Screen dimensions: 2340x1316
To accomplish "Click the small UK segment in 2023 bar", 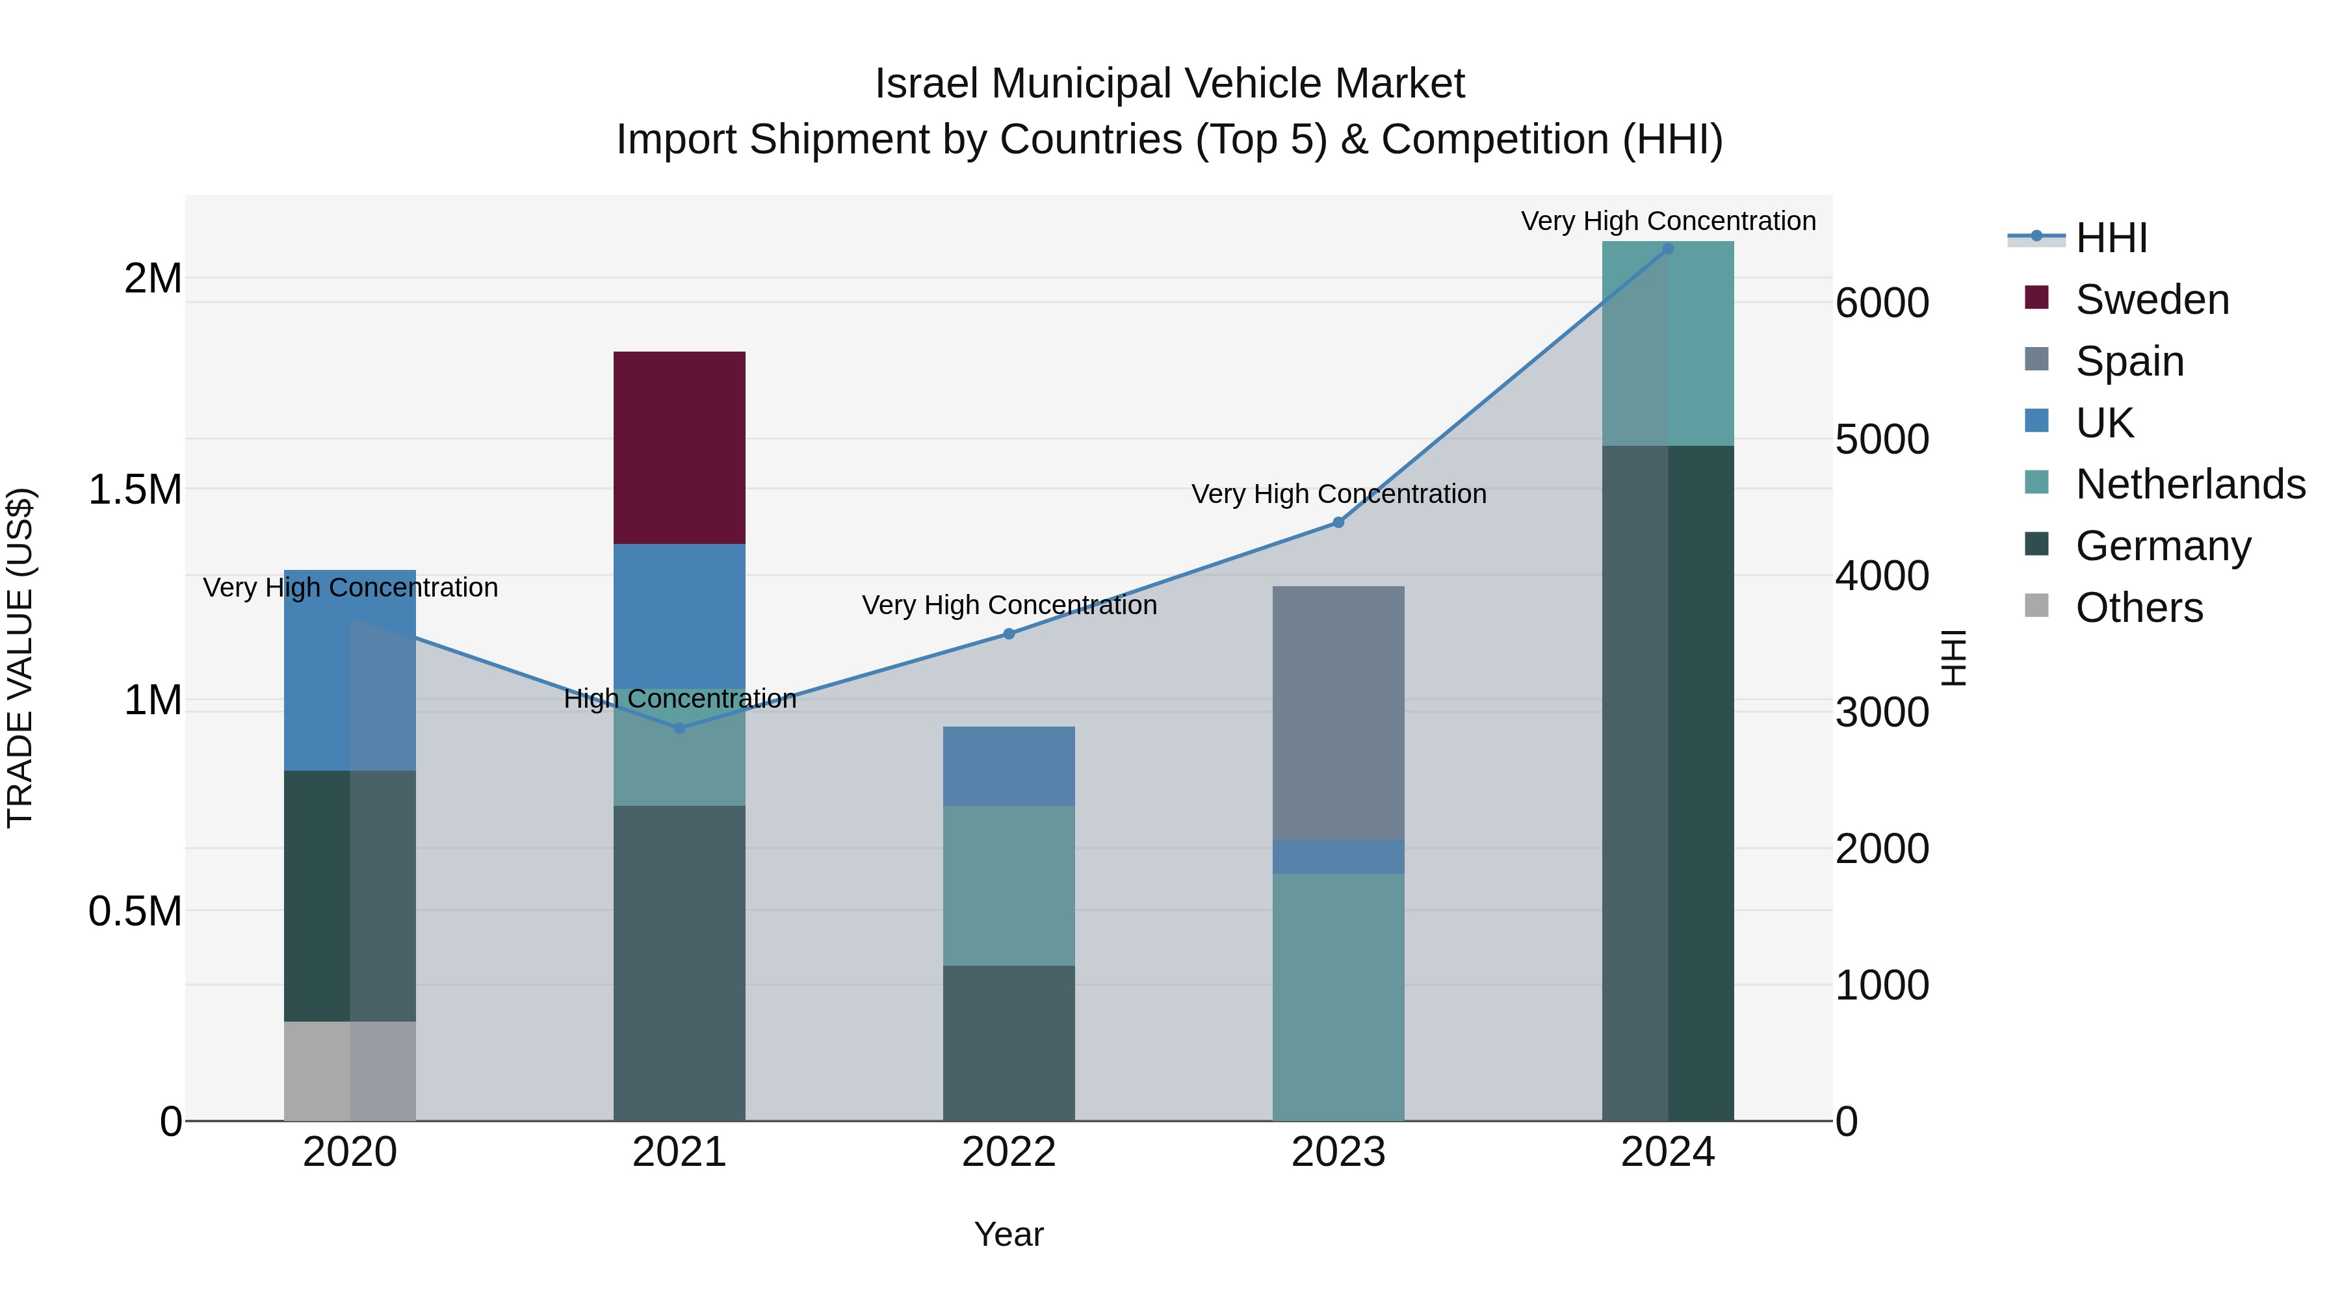I will 1338,857.
